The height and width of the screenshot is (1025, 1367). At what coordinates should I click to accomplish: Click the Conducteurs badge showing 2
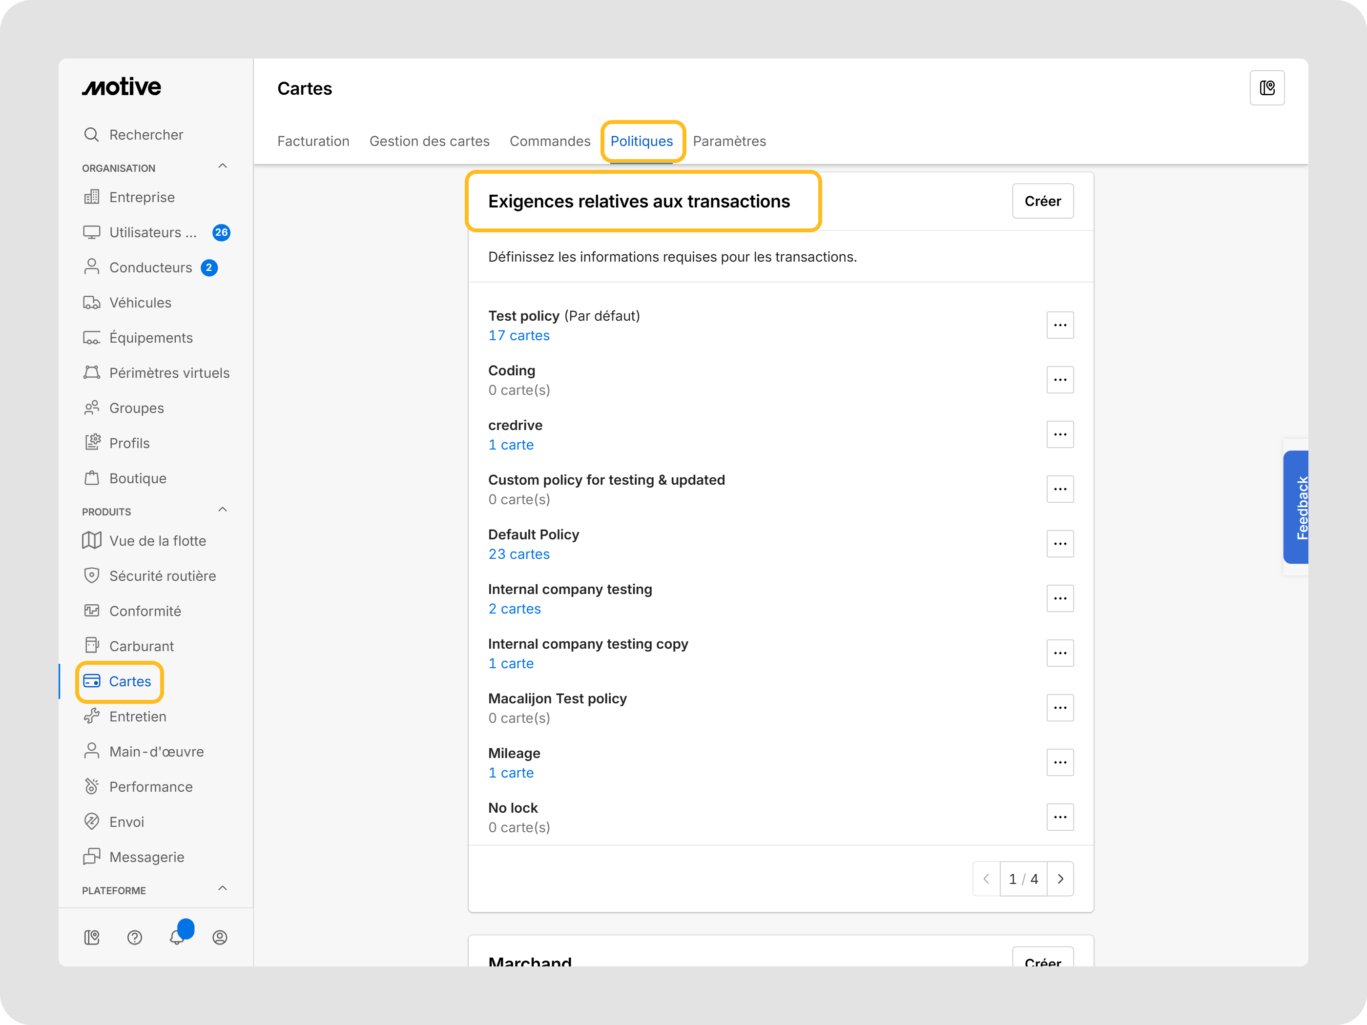[209, 268]
